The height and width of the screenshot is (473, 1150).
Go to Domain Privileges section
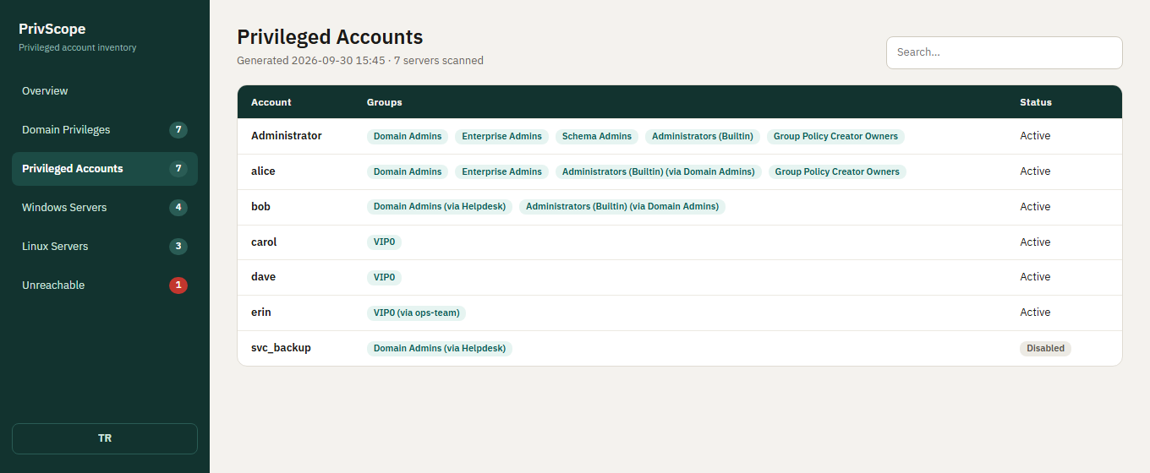[x=105, y=130]
